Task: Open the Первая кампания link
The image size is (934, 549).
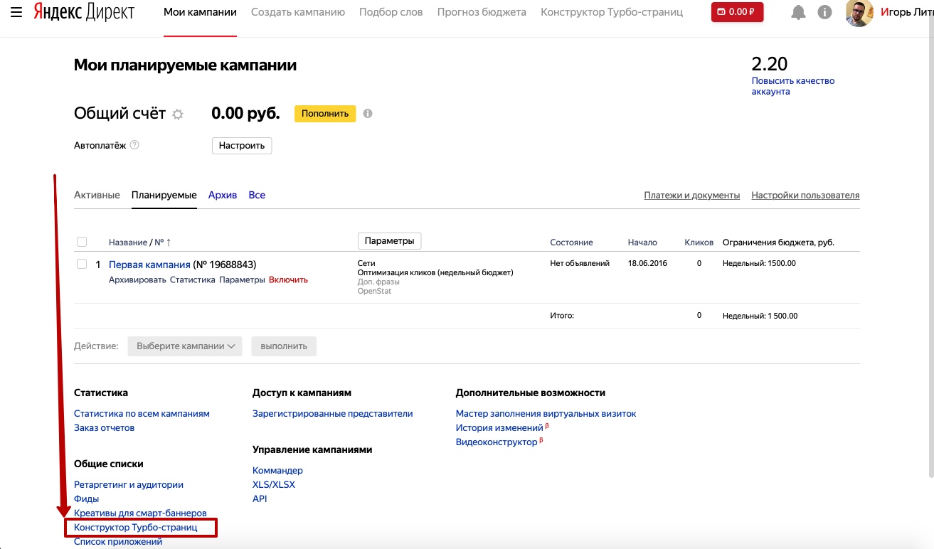Action: coord(149,265)
